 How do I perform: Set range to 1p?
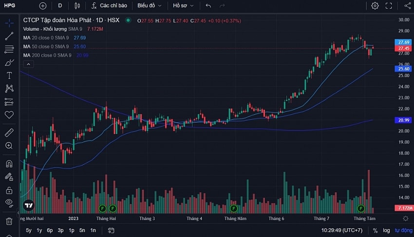coord(72,230)
